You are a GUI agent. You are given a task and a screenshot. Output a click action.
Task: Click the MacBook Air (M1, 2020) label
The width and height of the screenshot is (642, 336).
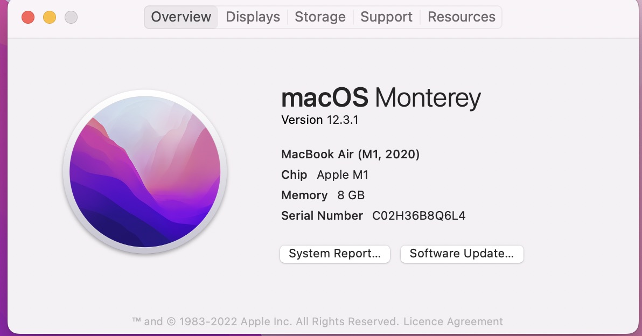351,155
